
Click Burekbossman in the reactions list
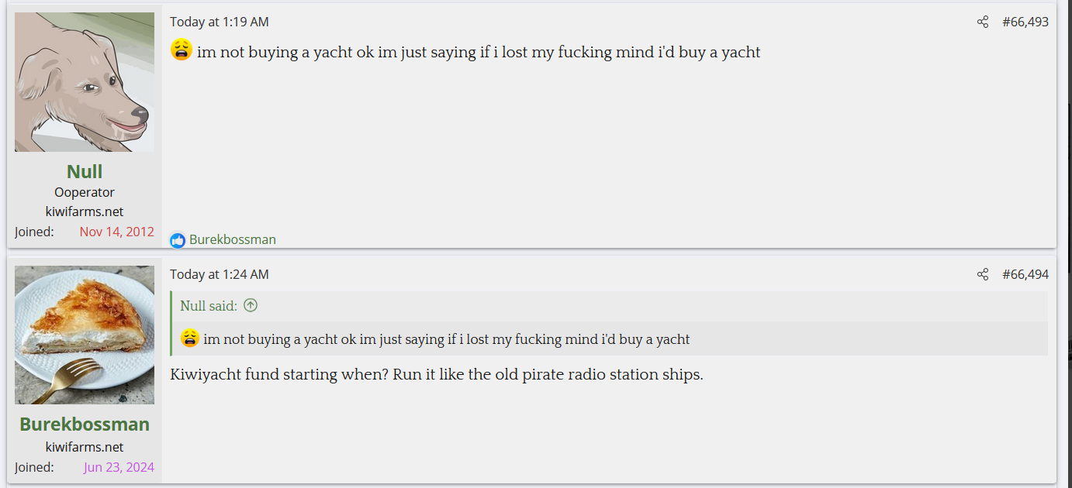click(233, 239)
